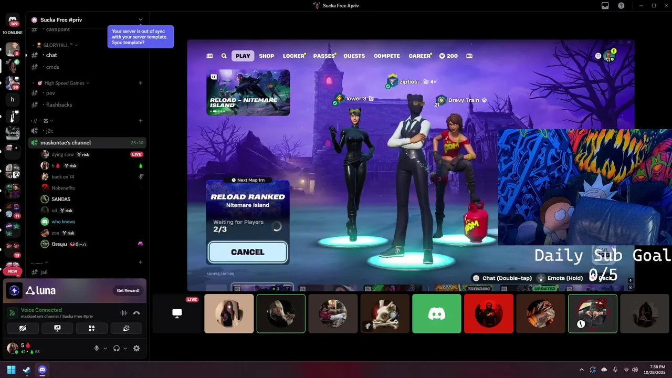Add channel to the telephone symbol category
Image resolution: width=672 pixels, height=378 pixels.
(x=140, y=121)
